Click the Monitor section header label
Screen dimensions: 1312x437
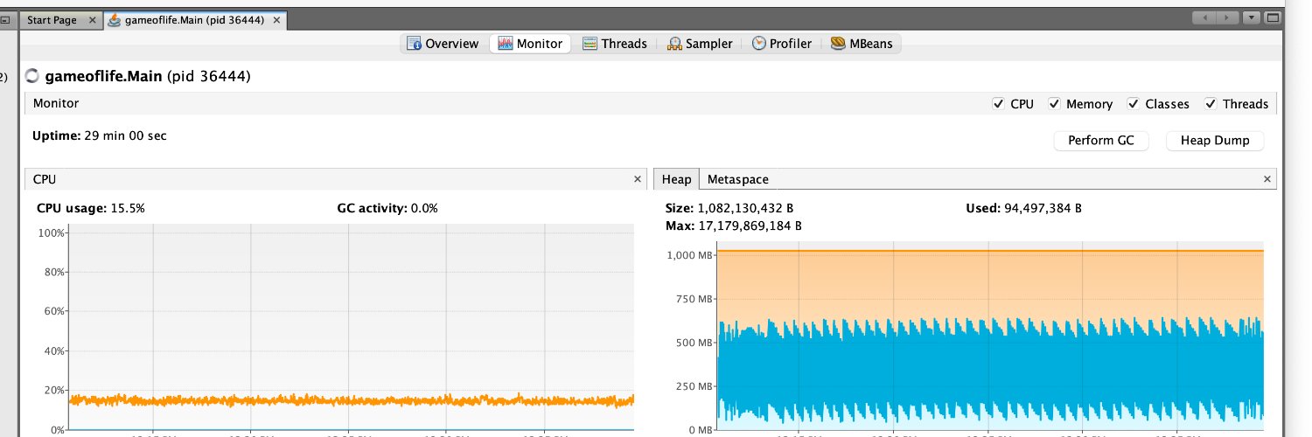pos(56,103)
